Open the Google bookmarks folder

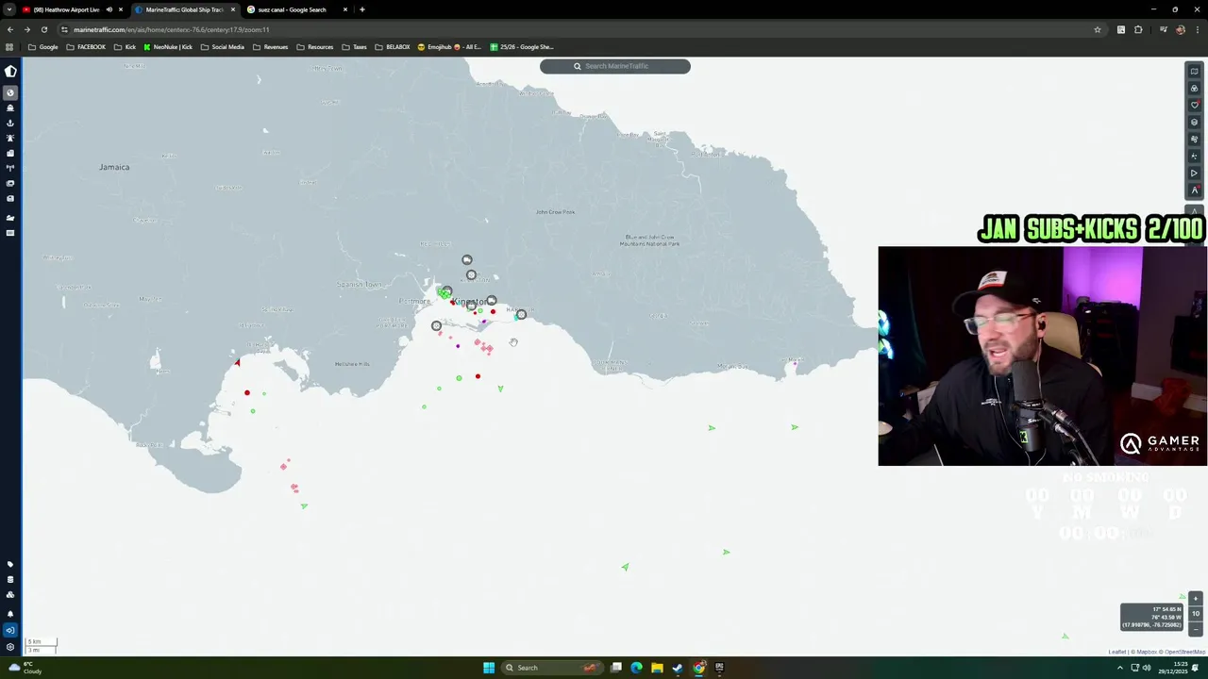(x=43, y=47)
